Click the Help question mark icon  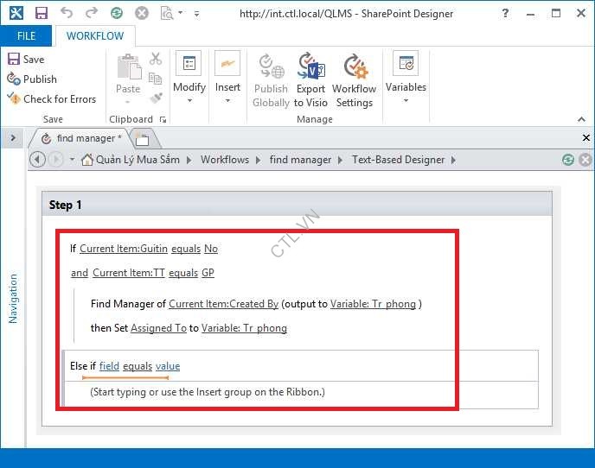point(505,14)
